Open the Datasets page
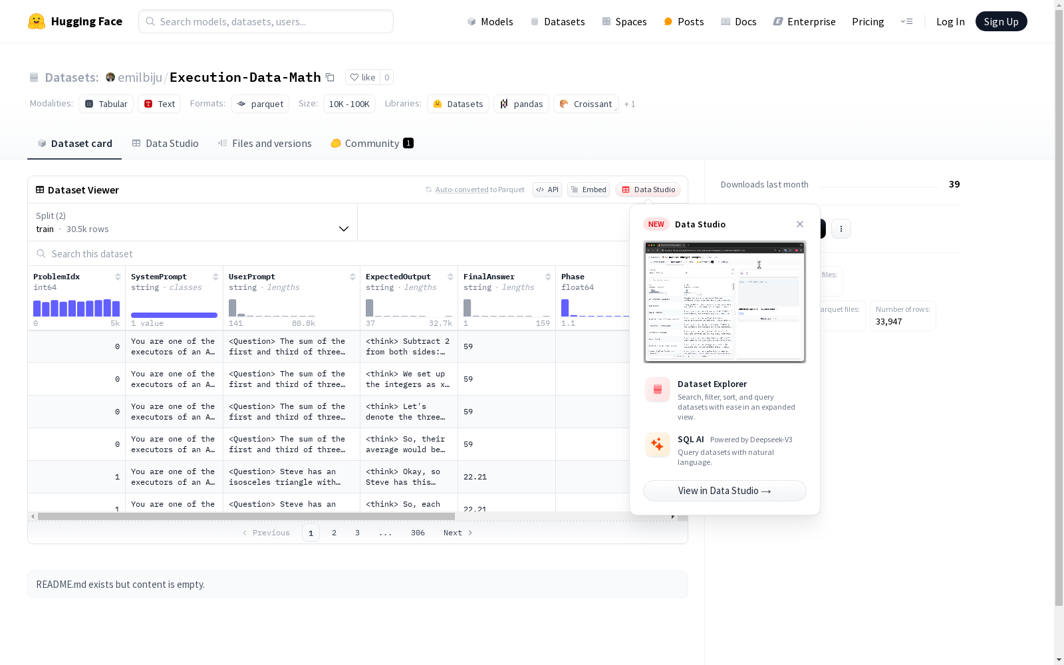1064x665 pixels. pos(557,21)
